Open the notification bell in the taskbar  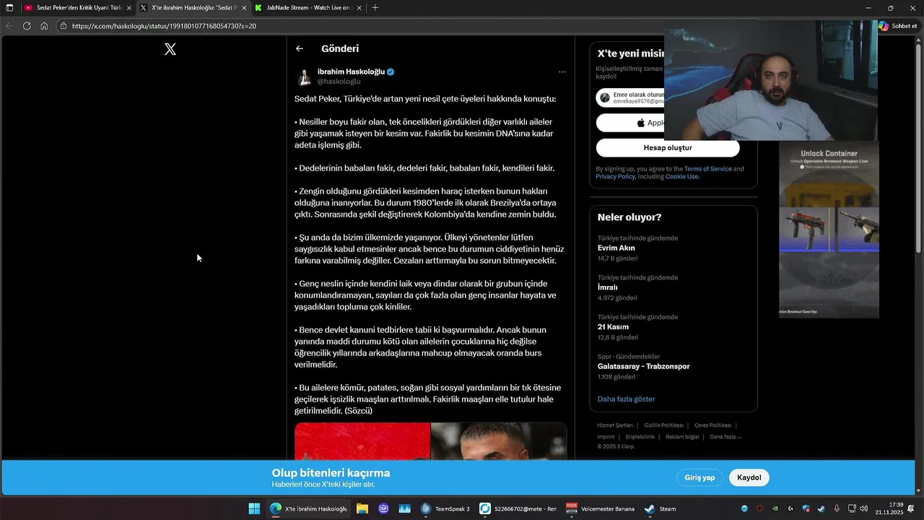coord(911,508)
